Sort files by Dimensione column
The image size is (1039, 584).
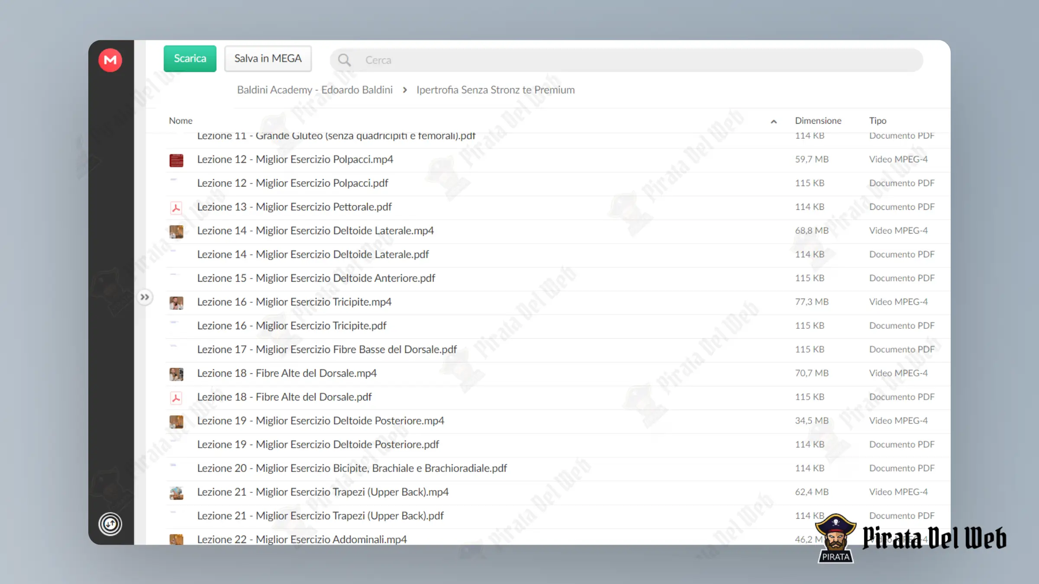pyautogui.click(x=818, y=120)
